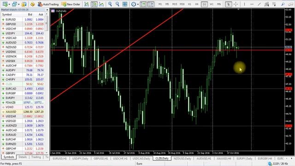Select the CLZ6 symbol row
The image size is (295, 166).
click(x=23, y=84)
